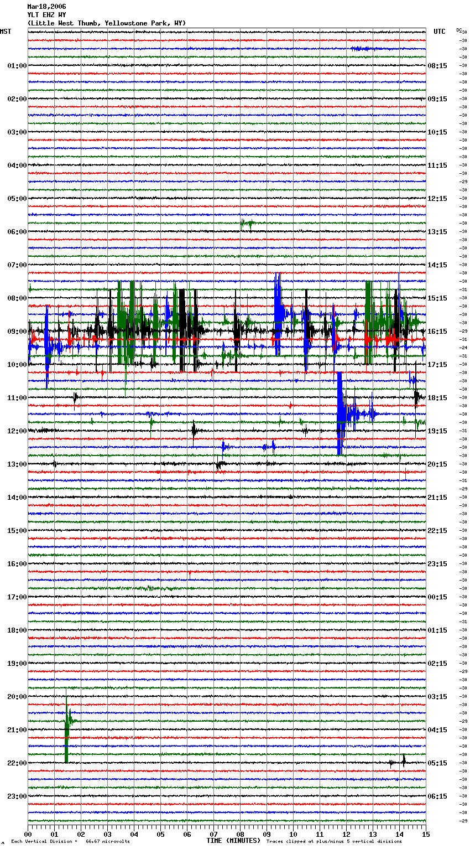Viewport: 470px width, 849px height.
Task: Select the 08:00 MST time label
Action: [17, 298]
